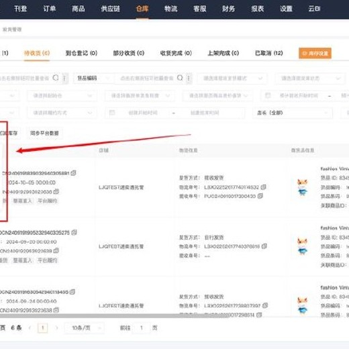Open the 商品 top menu
Viewport: 349px width, 349px height.
coord(79,9)
